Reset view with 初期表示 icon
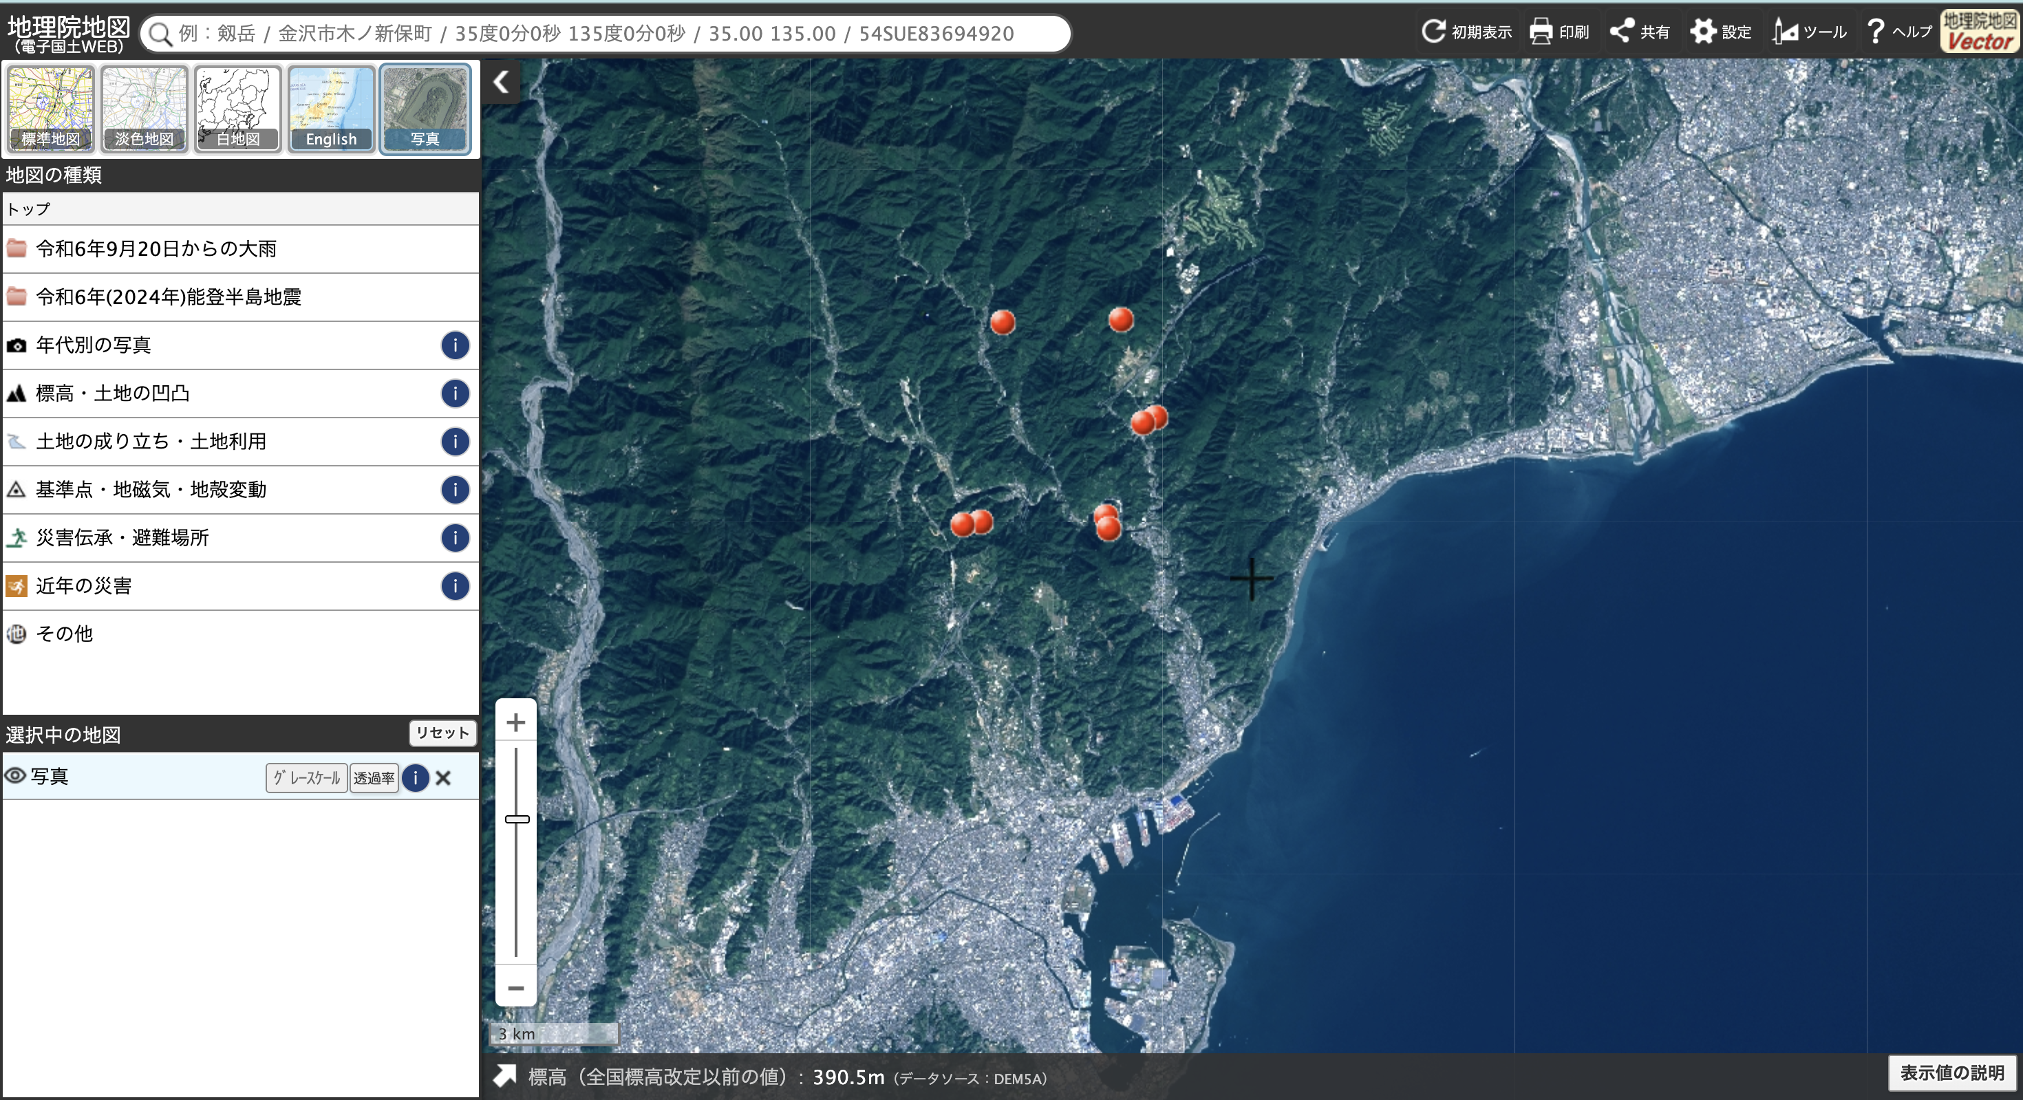The width and height of the screenshot is (2023, 1100). 1433,32
